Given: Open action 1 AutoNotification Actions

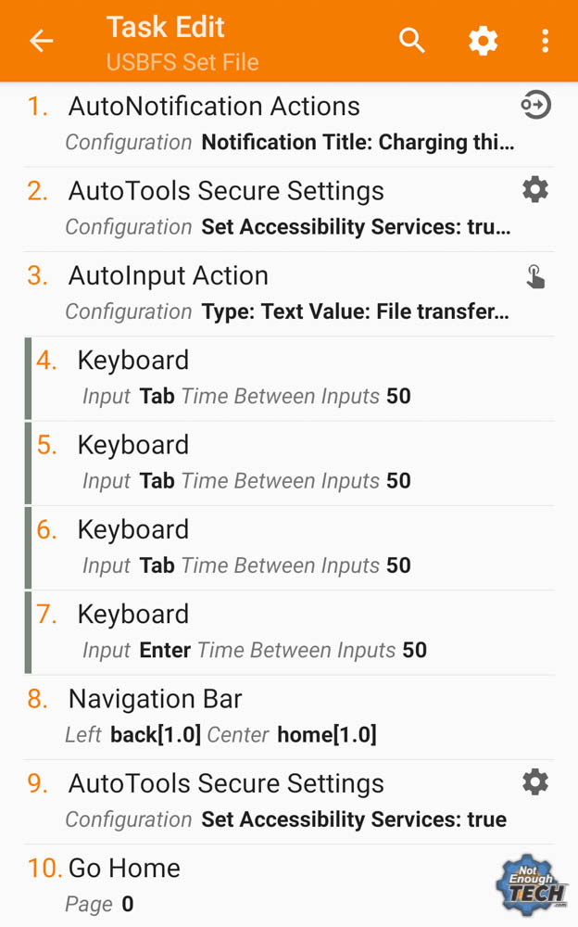Looking at the screenshot, I should 289,124.
